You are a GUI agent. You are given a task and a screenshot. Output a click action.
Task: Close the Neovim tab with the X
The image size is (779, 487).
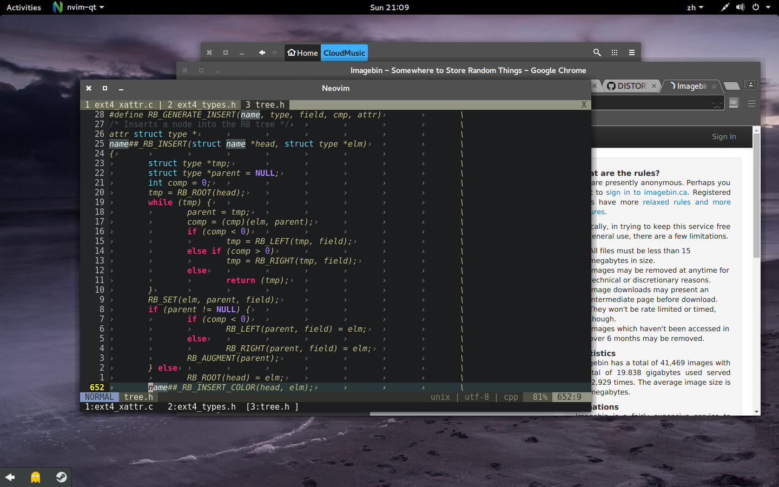[584, 105]
